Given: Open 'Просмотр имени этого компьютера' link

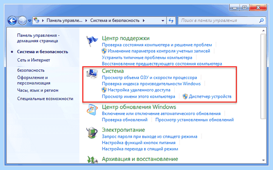Looking at the screenshot, I should click(138, 96).
